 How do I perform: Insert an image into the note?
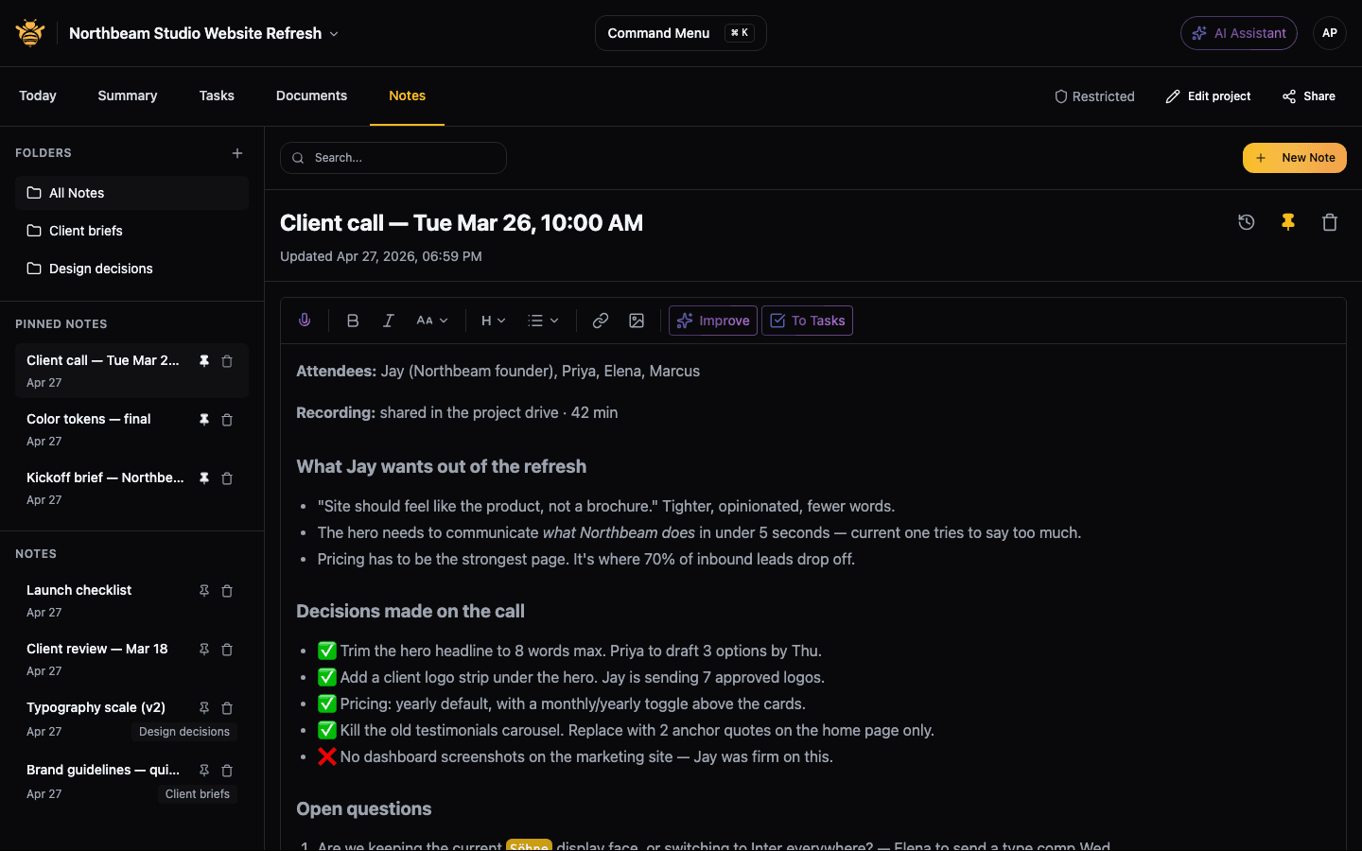(x=636, y=321)
